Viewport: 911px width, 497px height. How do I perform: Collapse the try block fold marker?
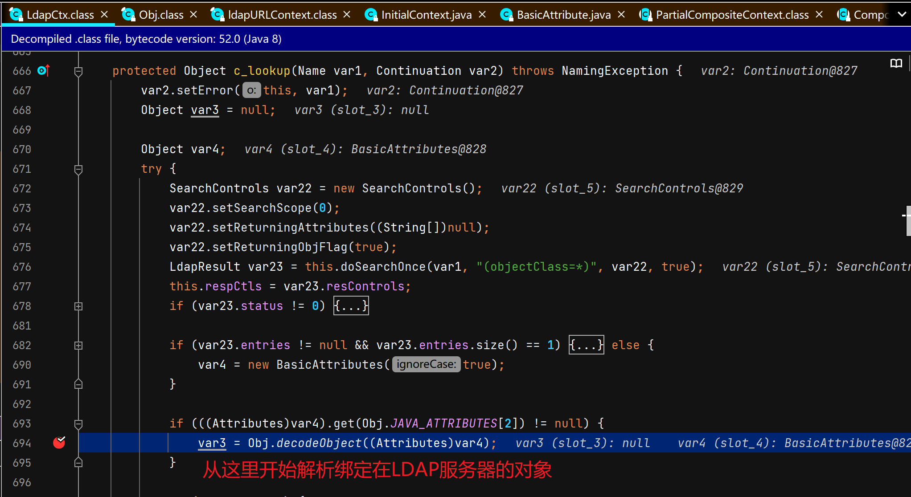click(x=78, y=169)
